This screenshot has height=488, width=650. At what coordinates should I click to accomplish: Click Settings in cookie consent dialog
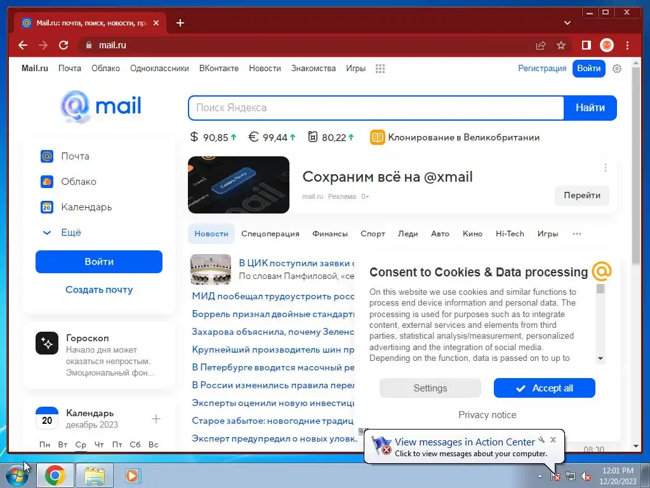430,388
